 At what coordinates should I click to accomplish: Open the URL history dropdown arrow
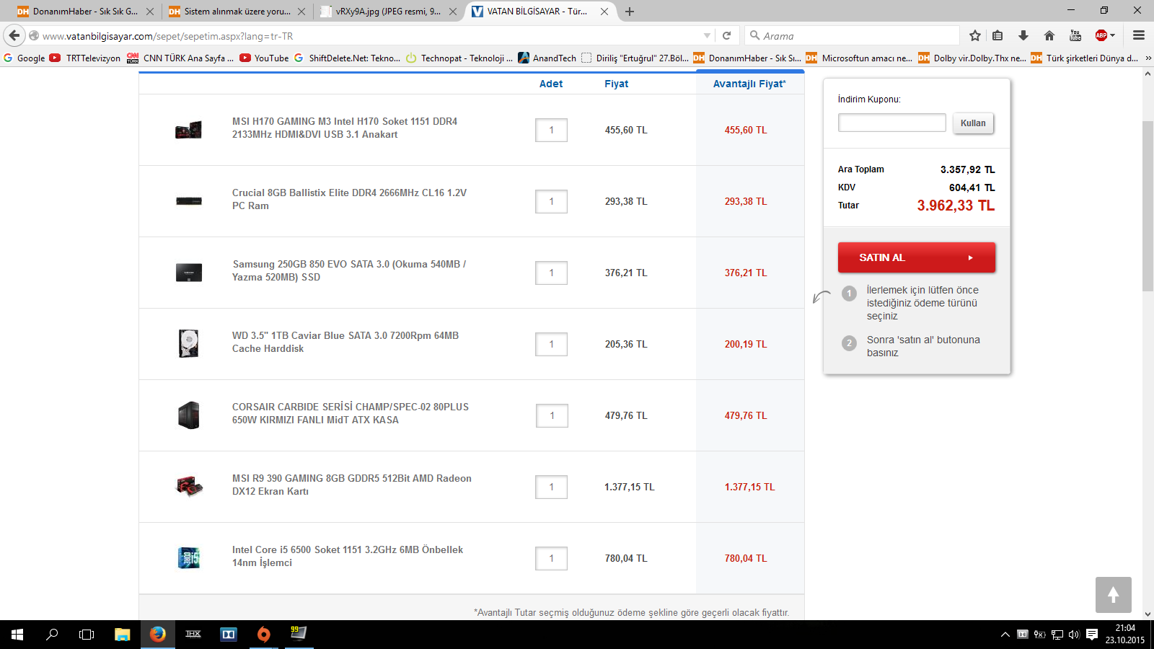pos(707,35)
